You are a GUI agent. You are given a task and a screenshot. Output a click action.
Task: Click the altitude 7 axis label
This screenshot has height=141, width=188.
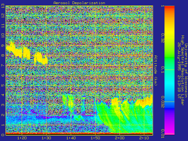tap(3, 65)
